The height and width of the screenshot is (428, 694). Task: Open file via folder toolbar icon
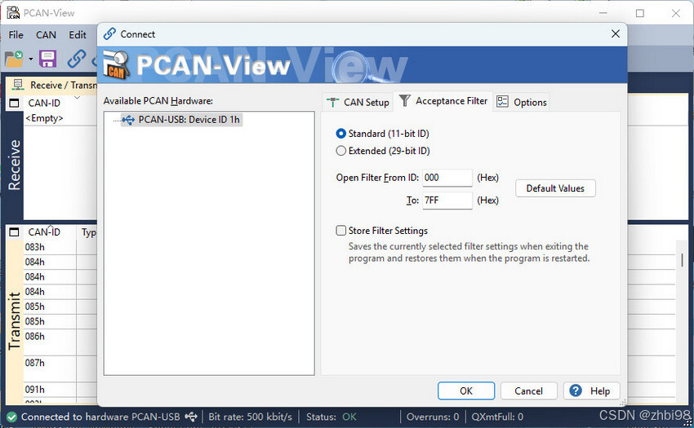point(14,59)
